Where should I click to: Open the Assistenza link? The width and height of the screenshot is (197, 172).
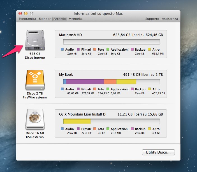(170, 19)
